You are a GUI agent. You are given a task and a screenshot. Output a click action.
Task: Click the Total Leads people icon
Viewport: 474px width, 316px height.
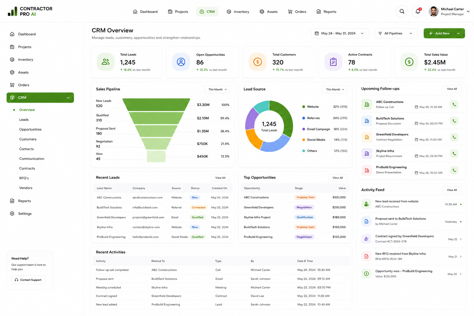(106, 62)
